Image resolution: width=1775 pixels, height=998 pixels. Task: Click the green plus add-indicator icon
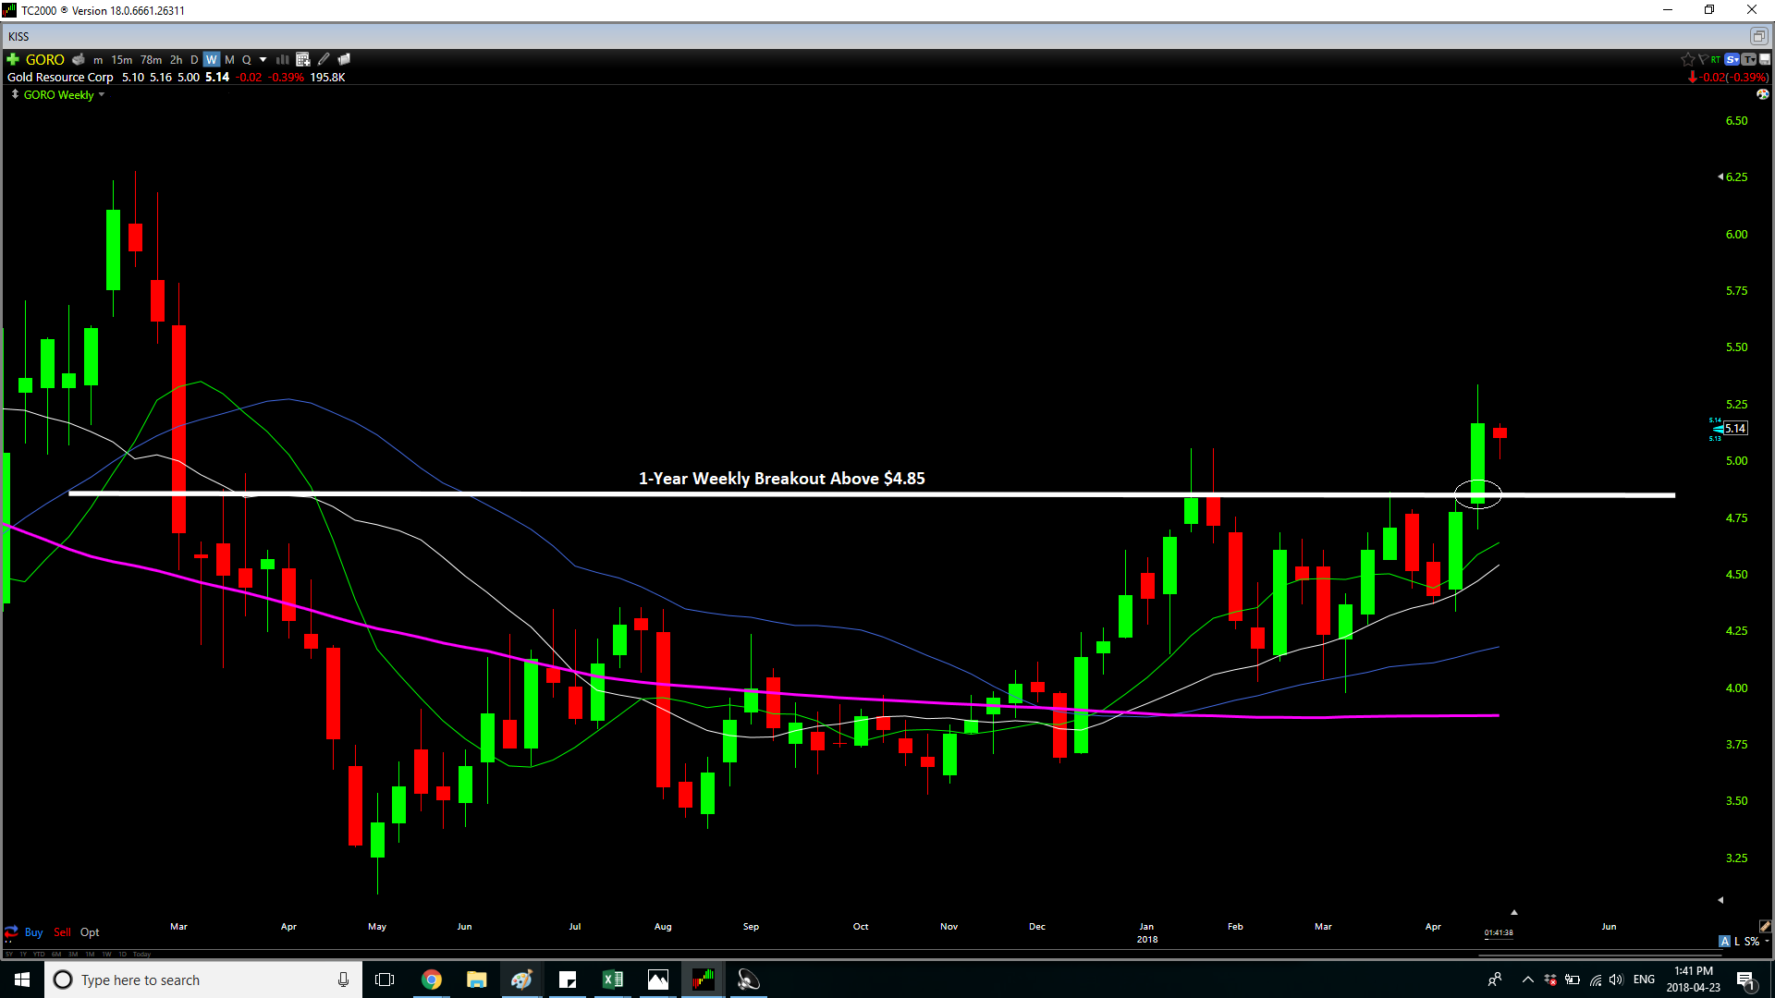[13, 59]
